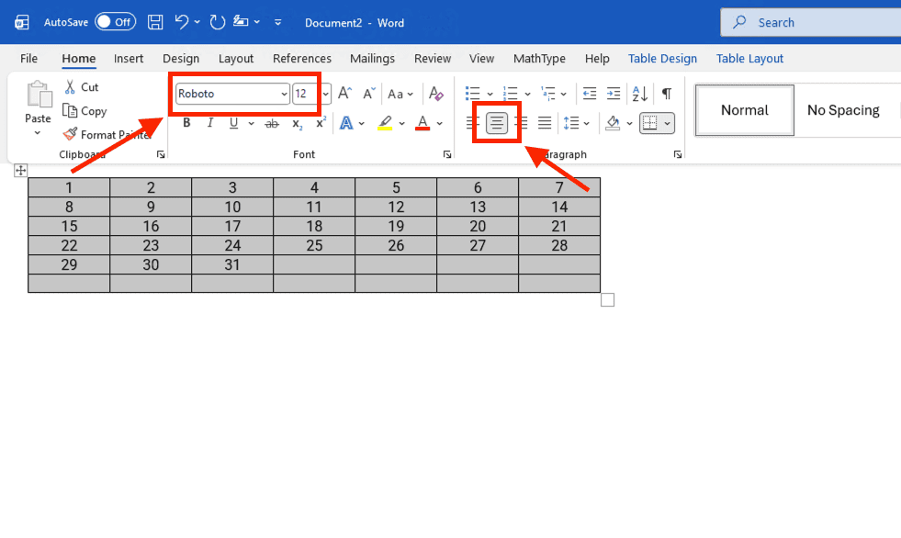901x538 pixels.
Task: Open the References tab
Action: click(x=301, y=59)
